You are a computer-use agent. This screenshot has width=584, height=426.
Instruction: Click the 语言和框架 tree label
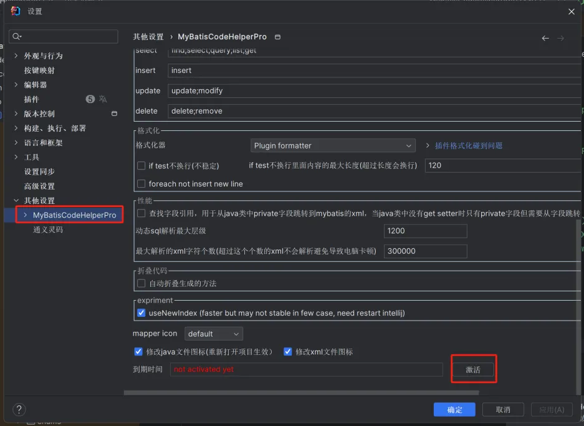(x=43, y=143)
